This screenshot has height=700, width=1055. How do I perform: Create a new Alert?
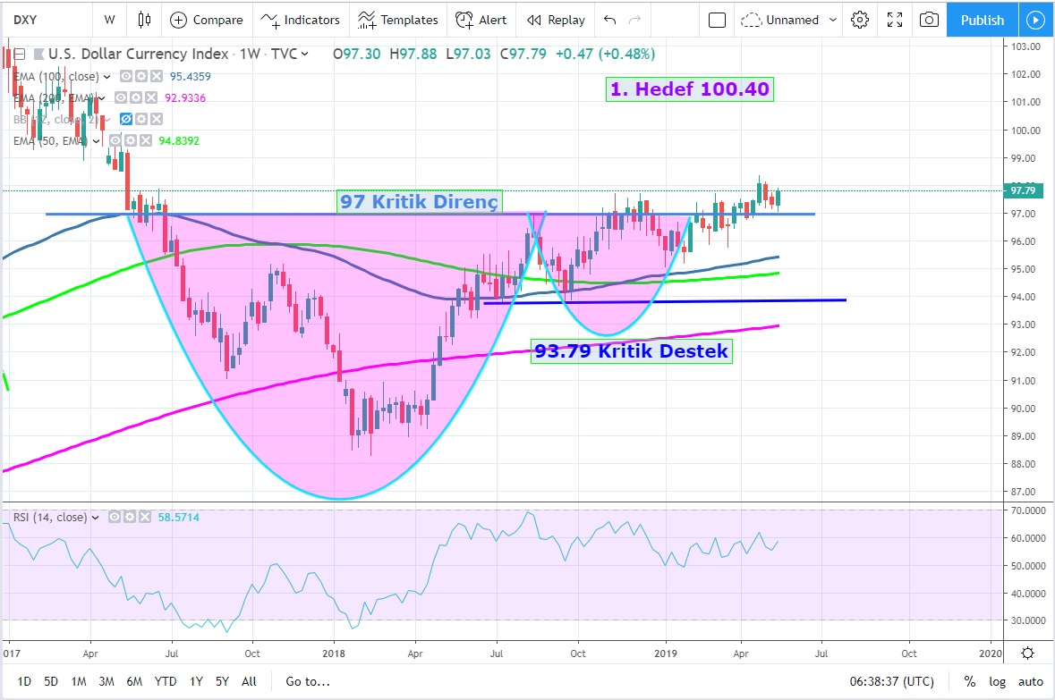coord(481,21)
